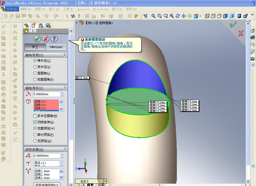Toggle 切线延伸 tangent propagation checkbox

[35, 122]
